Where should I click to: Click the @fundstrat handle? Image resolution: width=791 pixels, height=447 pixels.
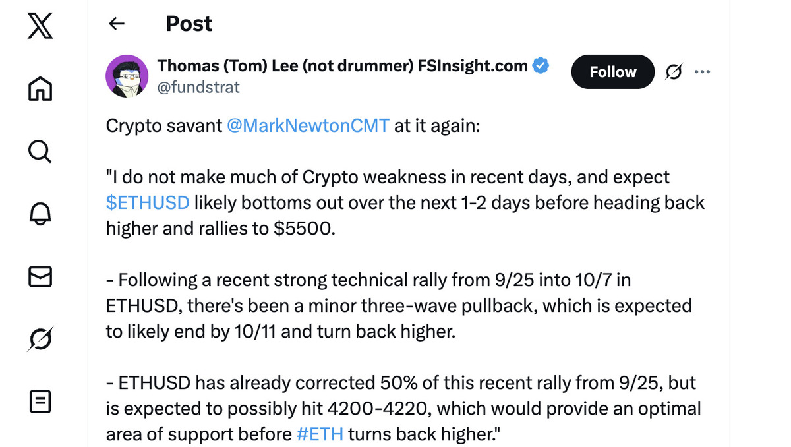tap(198, 87)
